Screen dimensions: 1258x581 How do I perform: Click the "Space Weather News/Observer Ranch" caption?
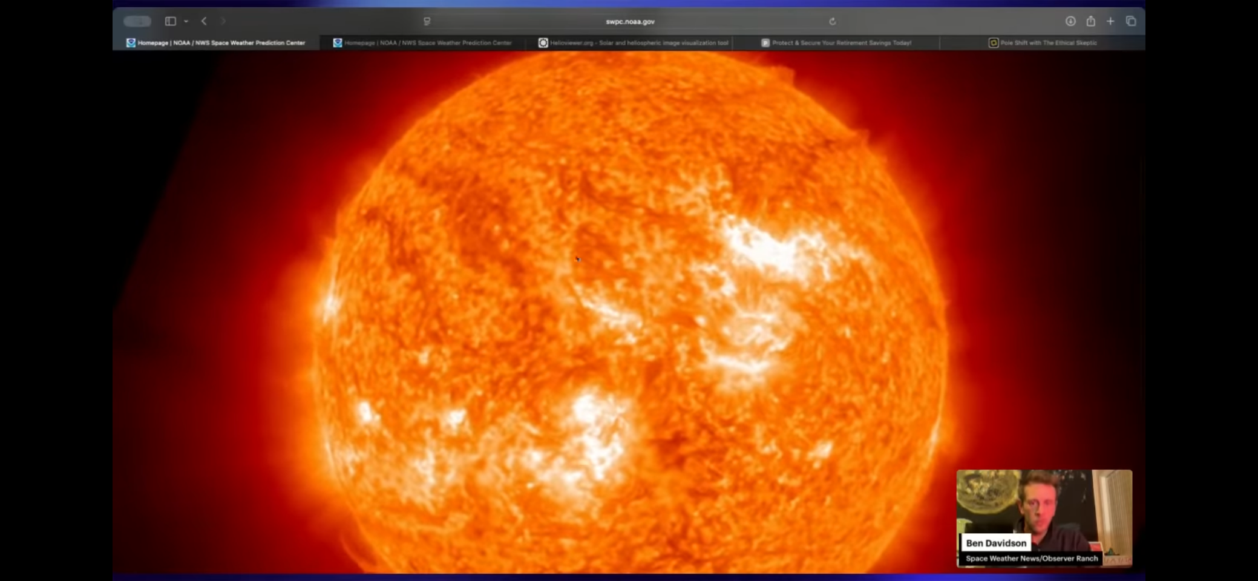(x=1032, y=559)
